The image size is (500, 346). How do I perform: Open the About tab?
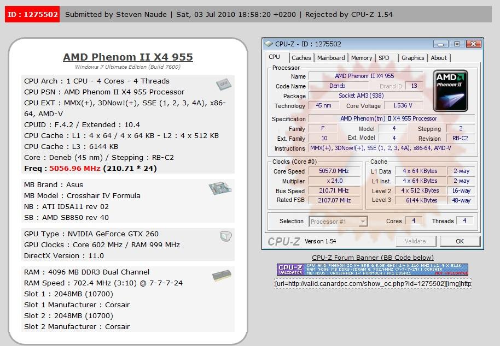click(x=439, y=58)
